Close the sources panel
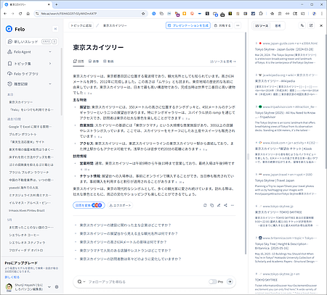Image resolution: width=327 pixels, height=295 pixels. click(321, 25)
